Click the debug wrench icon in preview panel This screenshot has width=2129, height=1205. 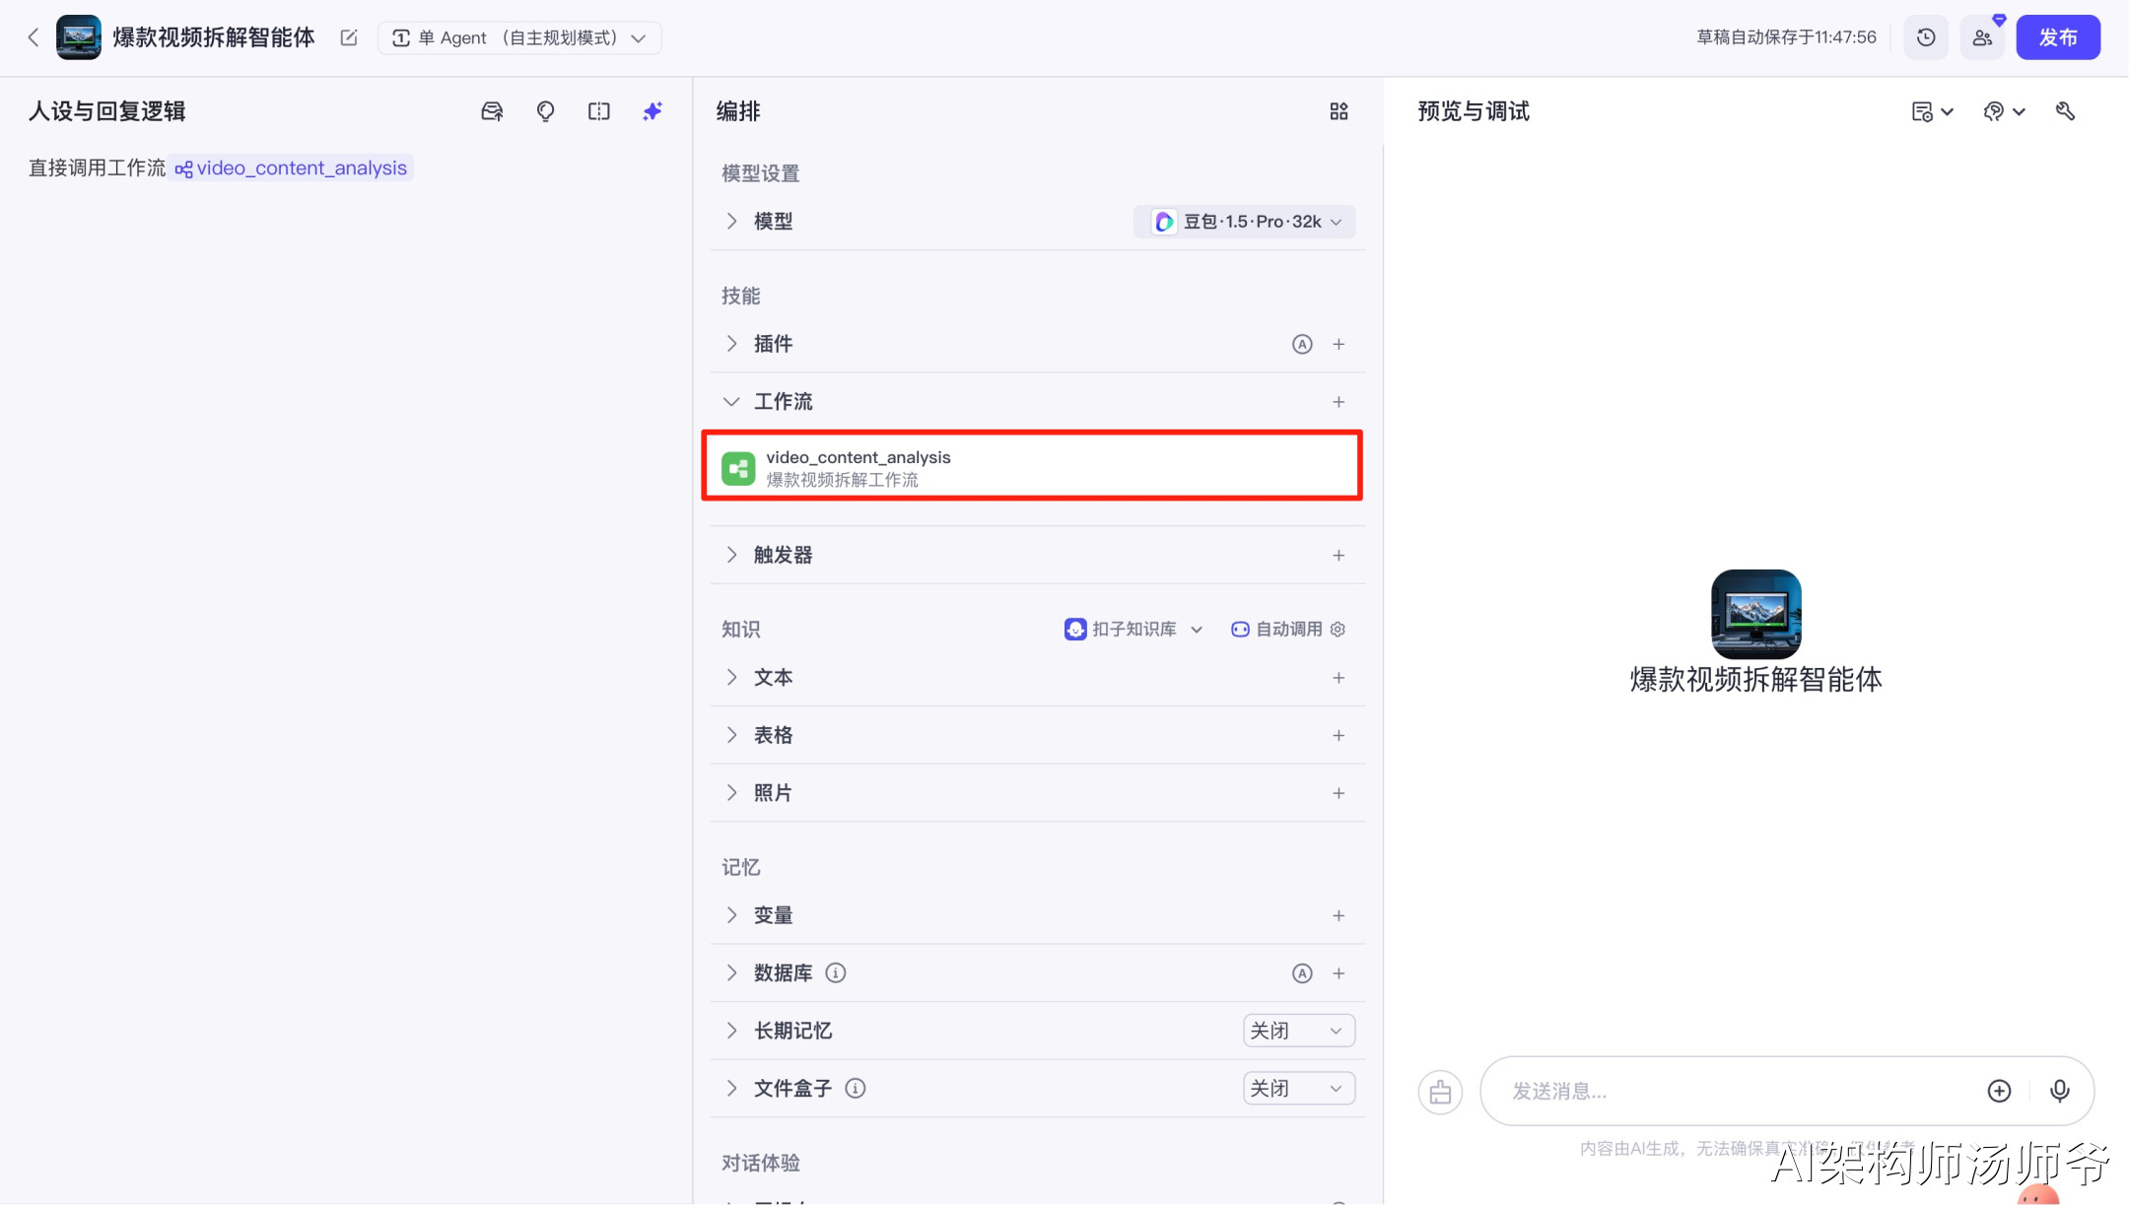coord(2065,111)
